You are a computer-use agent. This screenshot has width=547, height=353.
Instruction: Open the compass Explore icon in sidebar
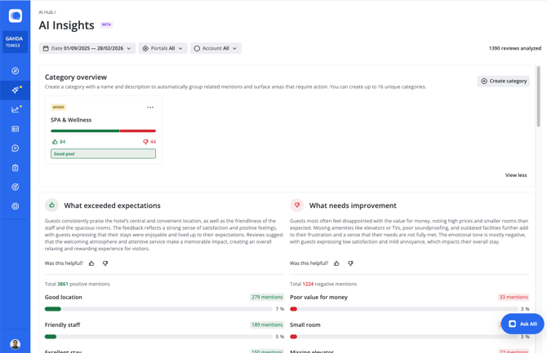[15, 71]
